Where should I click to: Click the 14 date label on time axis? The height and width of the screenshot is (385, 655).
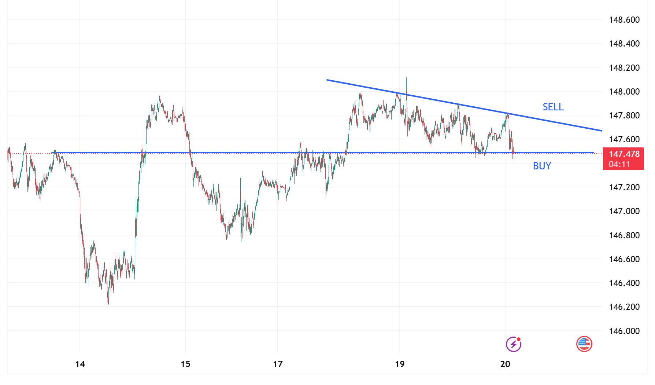click(80, 364)
